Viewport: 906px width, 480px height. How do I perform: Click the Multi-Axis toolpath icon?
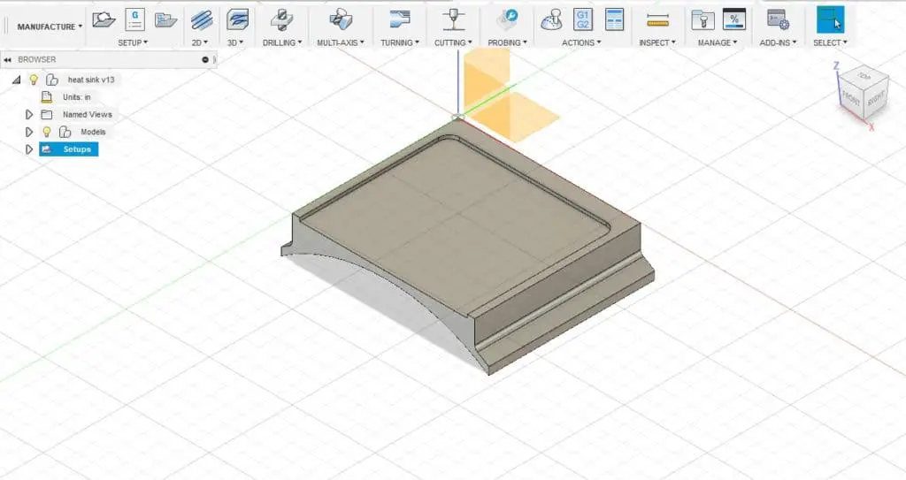[341, 19]
